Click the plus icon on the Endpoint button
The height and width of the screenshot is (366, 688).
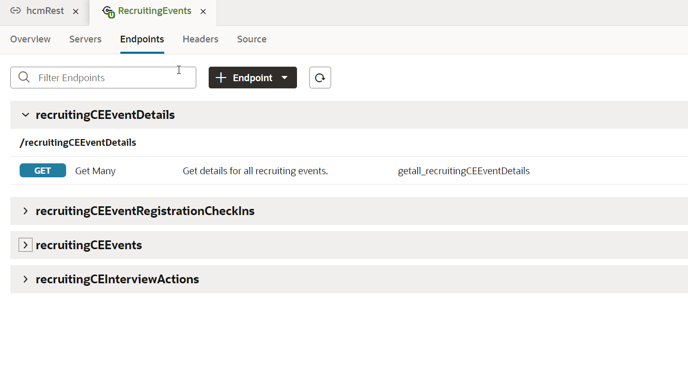[221, 77]
